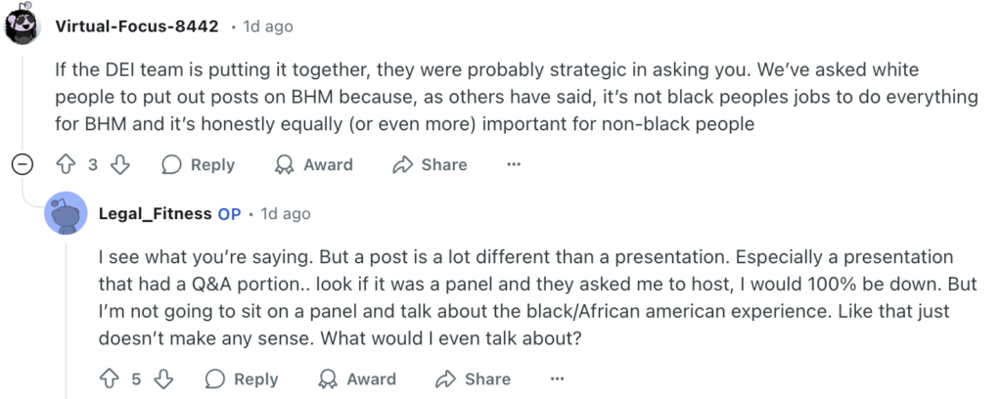This screenshot has width=1002, height=399.
Task: Downvote Legal_Fitness's reply
Action: point(163,378)
